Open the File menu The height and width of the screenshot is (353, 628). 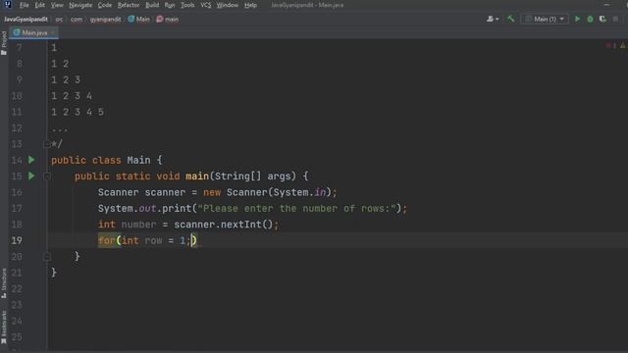click(24, 5)
